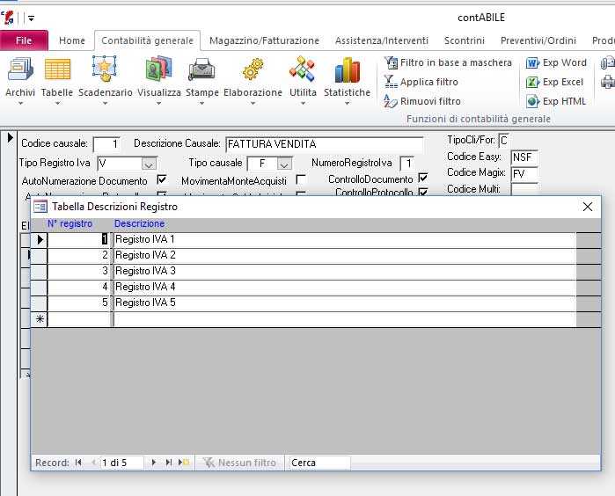Switch to Preventivi/Ordini tab
This screenshot has width=615, height=496.
tap(538, 40)
